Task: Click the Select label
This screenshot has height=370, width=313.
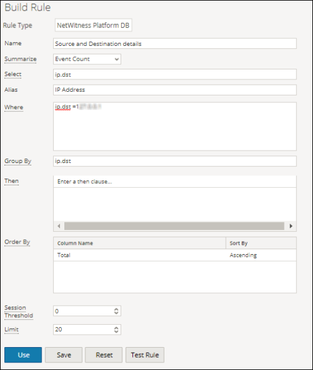Action: click(x=13, y=74)
